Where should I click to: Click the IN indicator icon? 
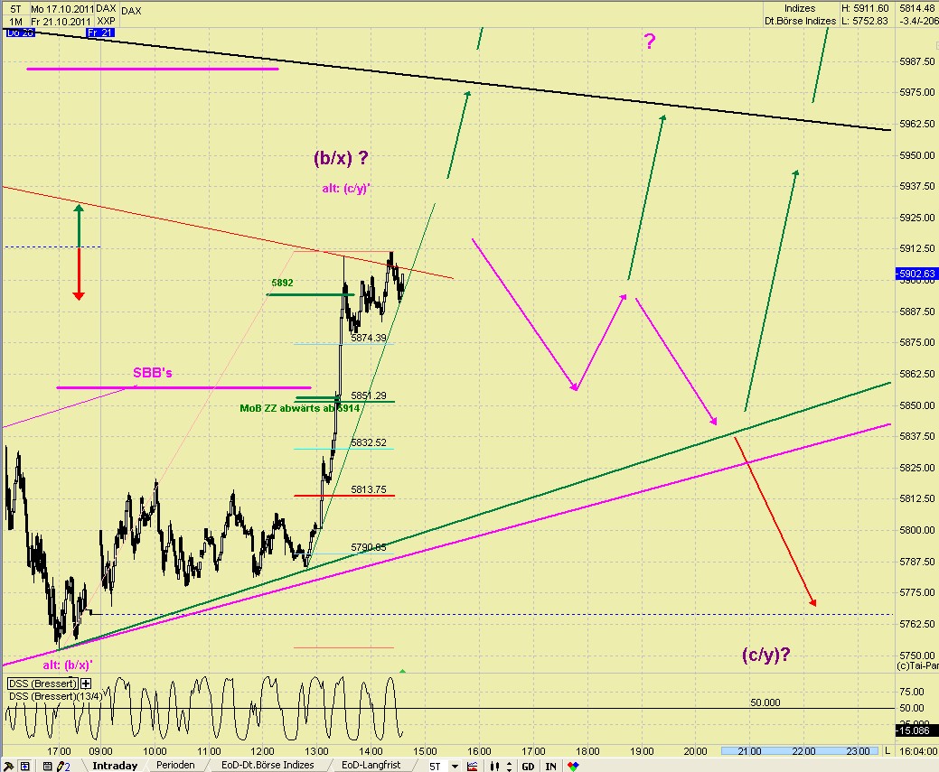tap(551, 766)
